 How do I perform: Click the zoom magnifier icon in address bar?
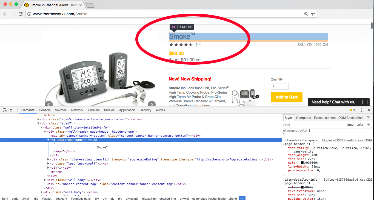pos(306,14)
